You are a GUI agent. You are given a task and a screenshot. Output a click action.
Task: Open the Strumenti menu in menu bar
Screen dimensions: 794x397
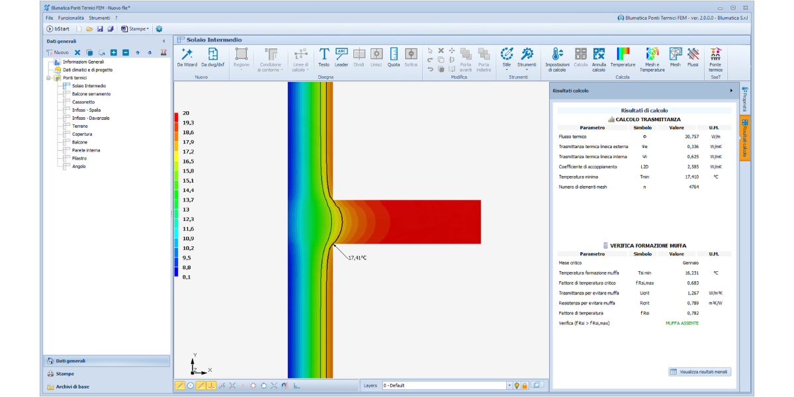[x=99, y=18]
